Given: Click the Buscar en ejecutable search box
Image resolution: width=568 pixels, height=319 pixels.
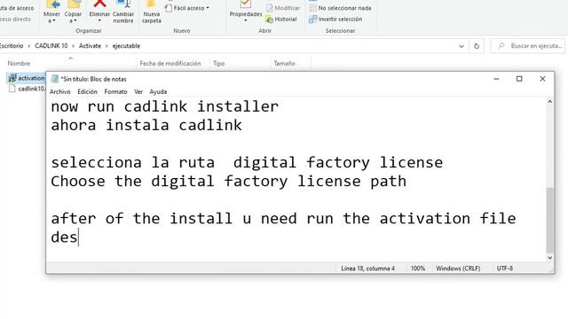Looking at the screenshot, I should [x=528, y=46].
